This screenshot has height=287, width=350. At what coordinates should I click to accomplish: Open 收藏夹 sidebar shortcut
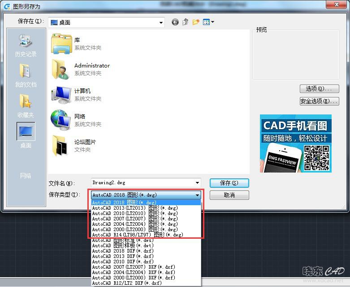26,106
